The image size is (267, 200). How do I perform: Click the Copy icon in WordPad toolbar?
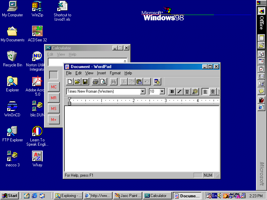point(131,82)
